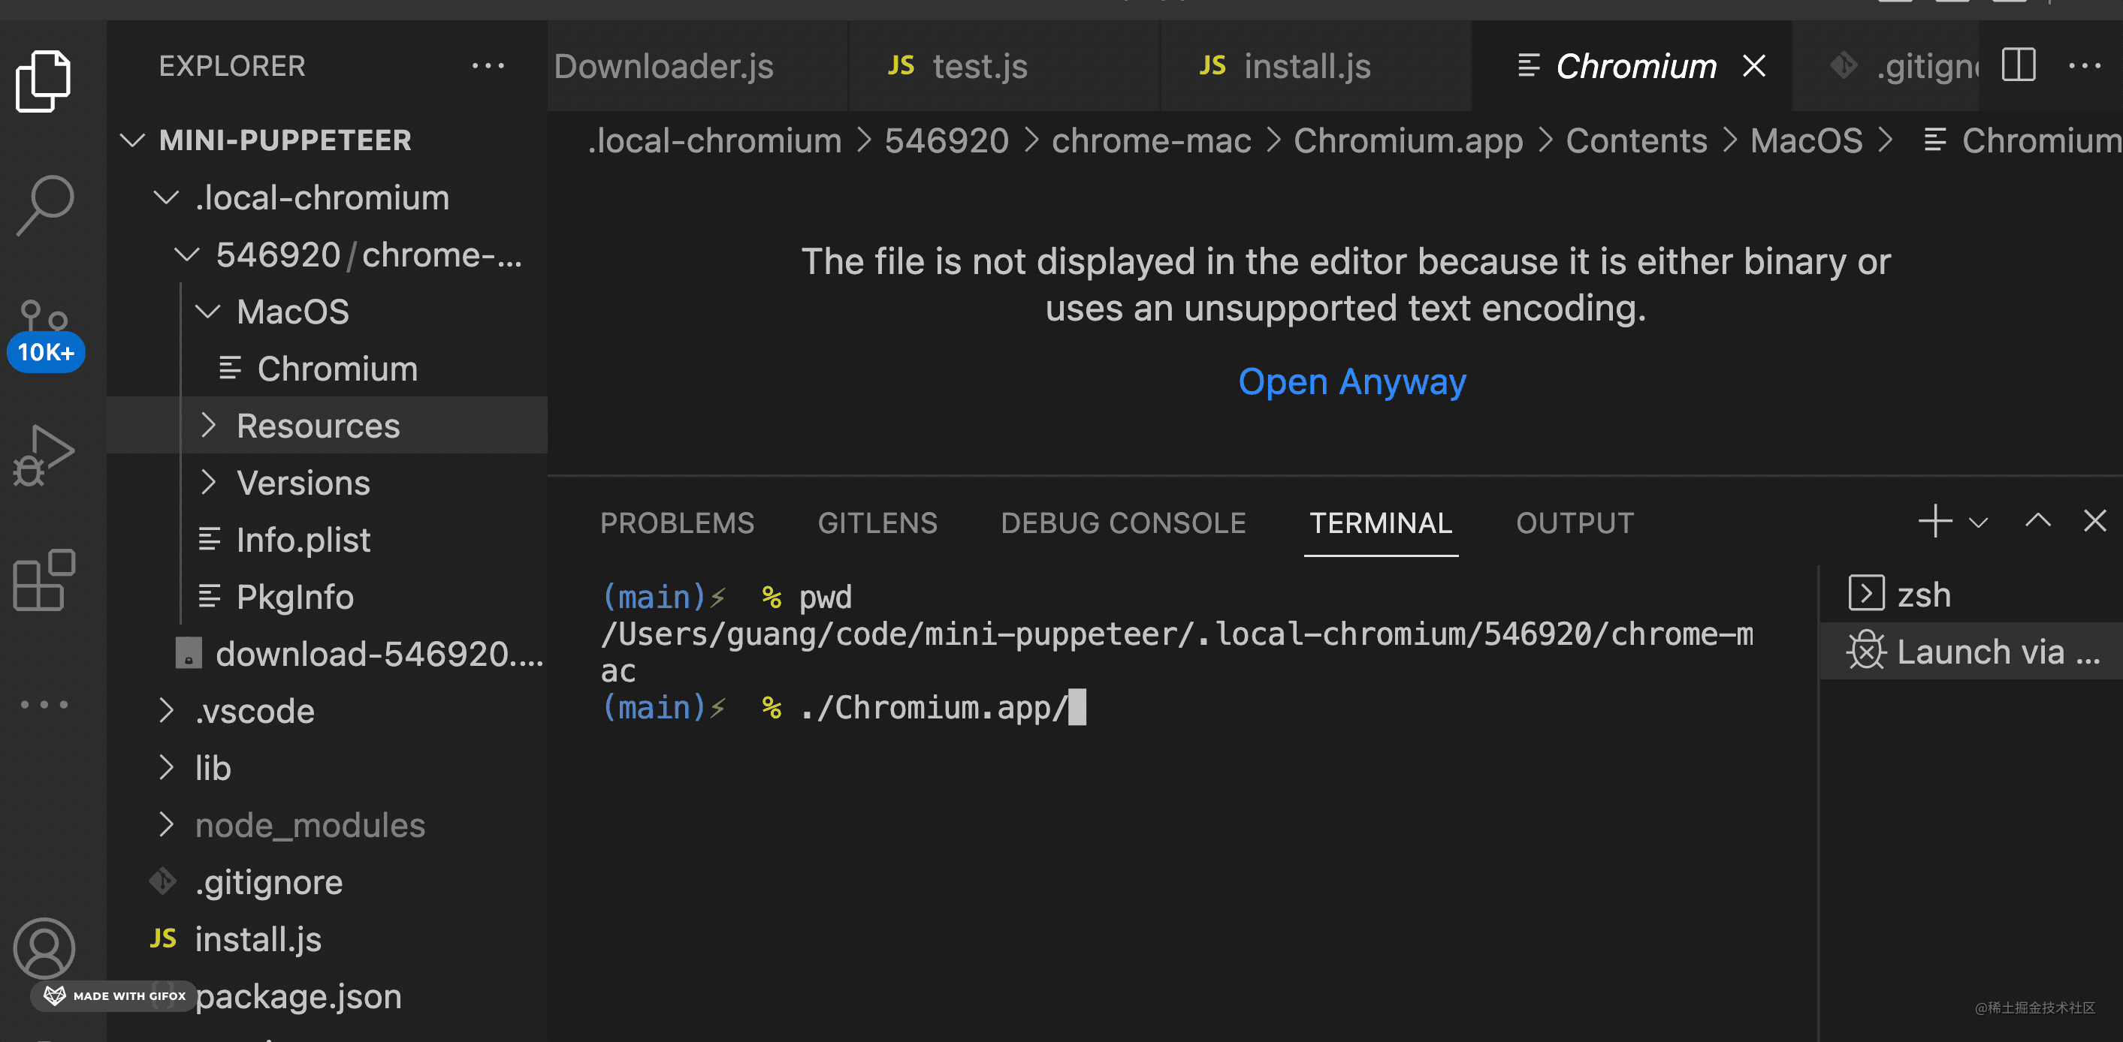Switch to the DEBUG CONSOLE tab

tap(1122, 523)
